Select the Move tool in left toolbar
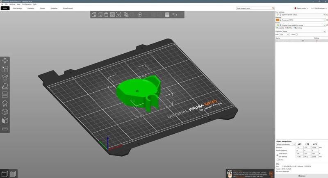Viewport: 328px width, 178px height. pos(5,60)
